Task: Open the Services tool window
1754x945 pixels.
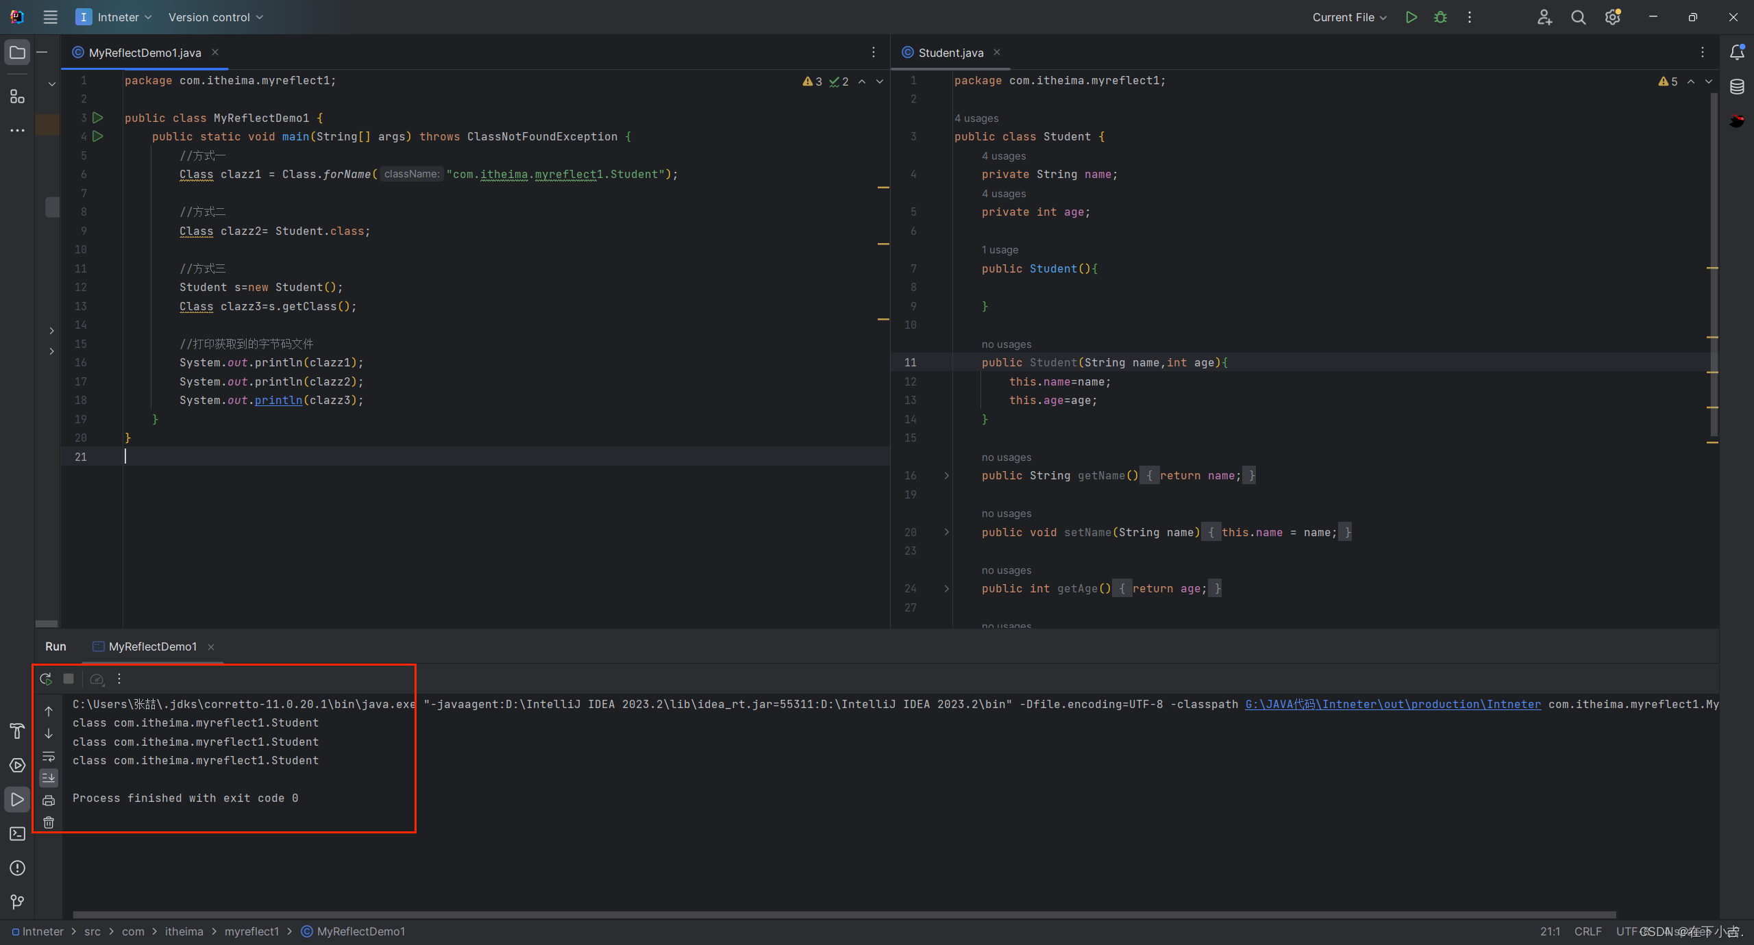Action: [x=17, y=766]
